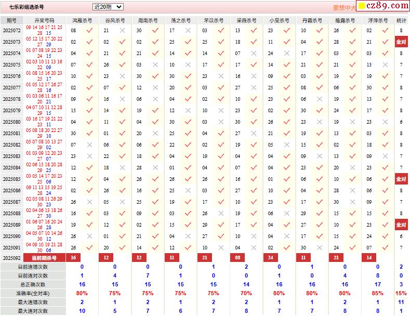Click the gray X for 浮萍杀号 in row 2025075
Screen dimensions: 410x316
point(385,64)
